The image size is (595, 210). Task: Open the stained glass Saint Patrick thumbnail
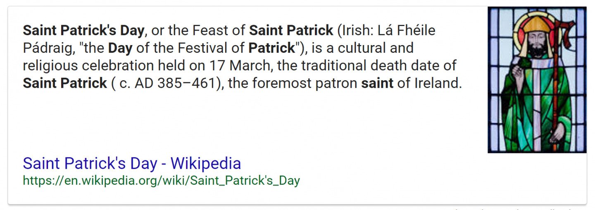(x=537, y=80)
